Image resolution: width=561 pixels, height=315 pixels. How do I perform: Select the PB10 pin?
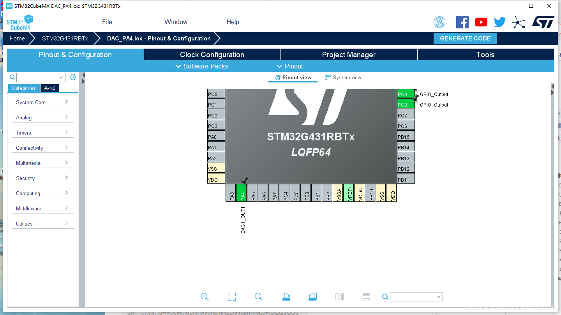370,193
